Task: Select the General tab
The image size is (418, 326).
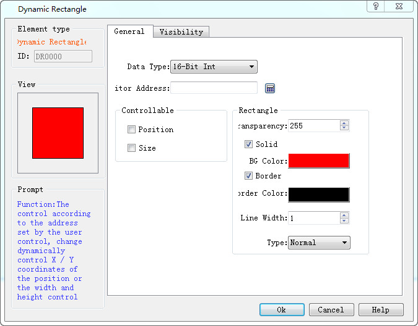Action: [129, 31]
